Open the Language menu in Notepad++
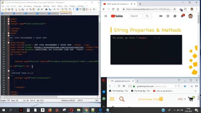201x113 pixels. coord(37,6)
